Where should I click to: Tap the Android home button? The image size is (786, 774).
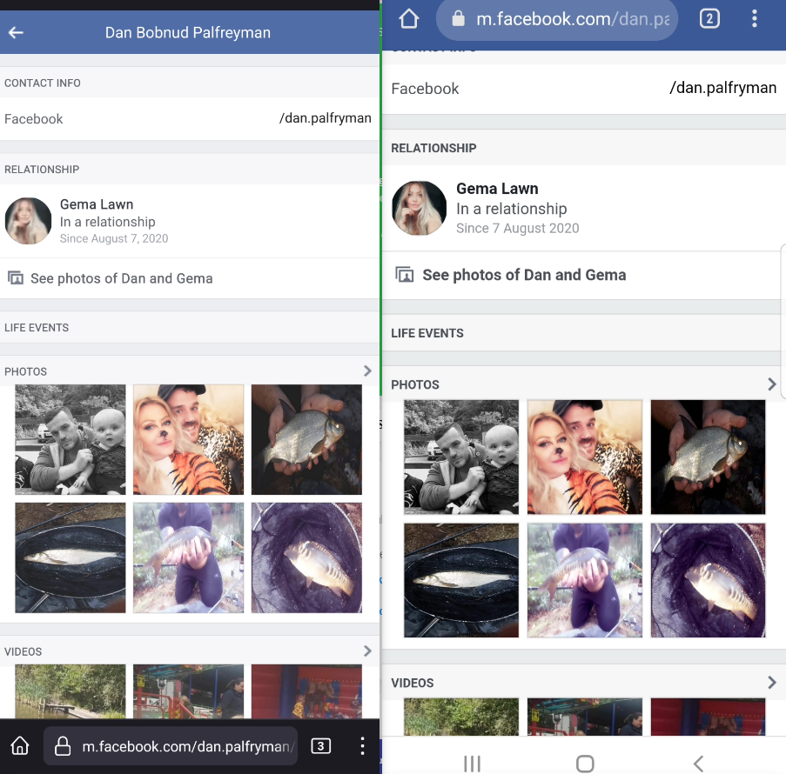585,764
